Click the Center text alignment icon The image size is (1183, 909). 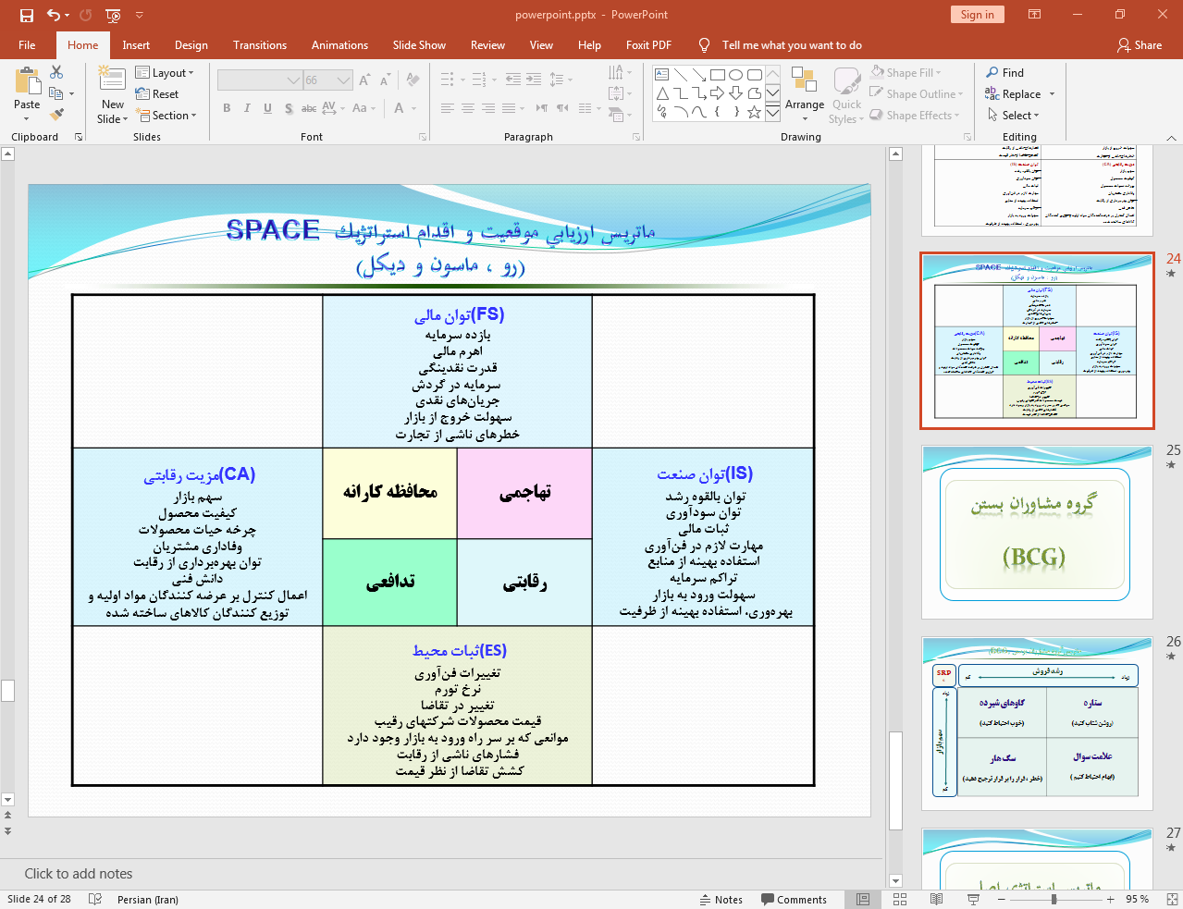click(x=468, y=108)
